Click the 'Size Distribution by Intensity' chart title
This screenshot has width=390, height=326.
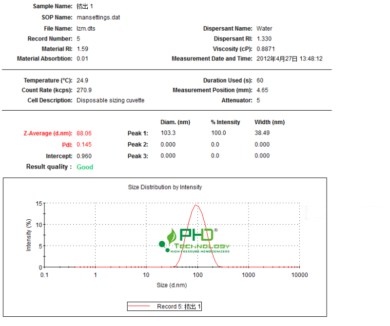[165, 187]
